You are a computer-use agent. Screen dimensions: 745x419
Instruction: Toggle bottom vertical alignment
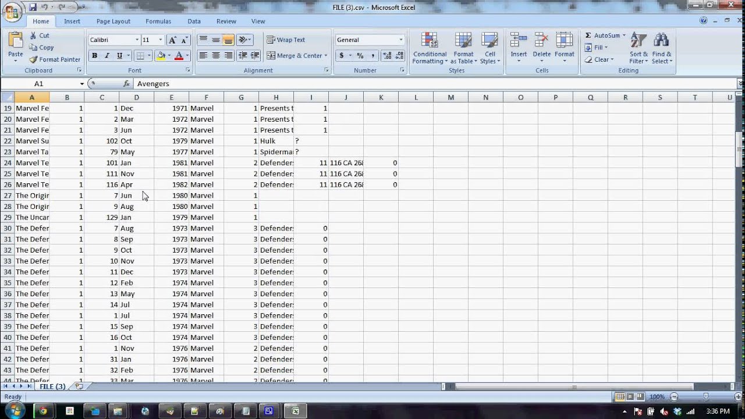pos(228,40)
